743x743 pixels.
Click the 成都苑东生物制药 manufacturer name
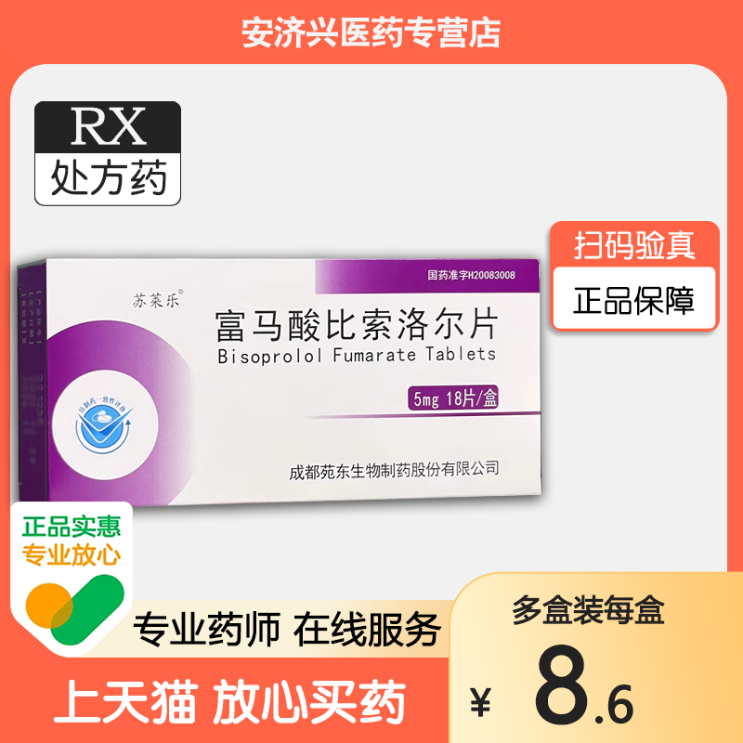tap(394, 470)
